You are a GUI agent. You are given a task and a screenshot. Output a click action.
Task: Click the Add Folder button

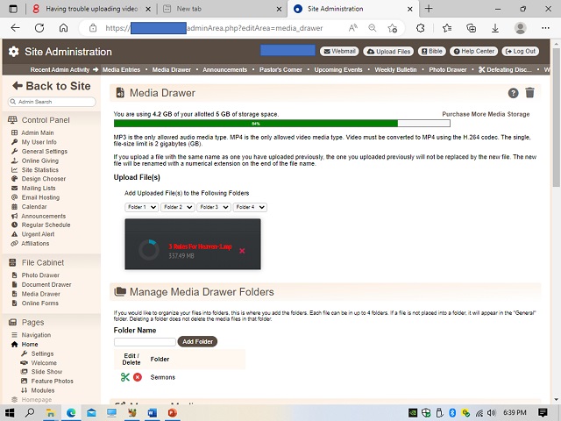pyautogui.click(x=197, y=341)
